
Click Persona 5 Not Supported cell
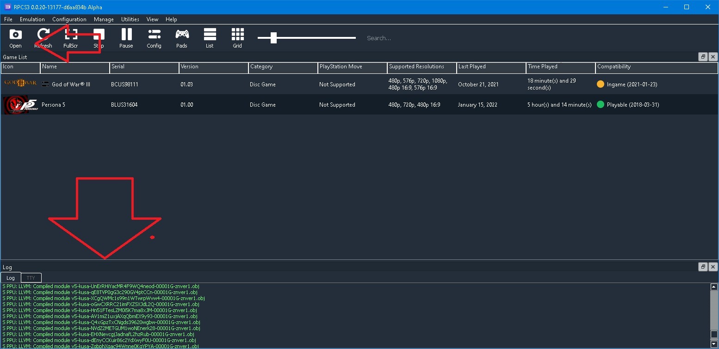tap(353, 105)
